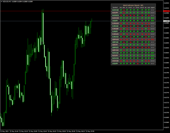Click the green adx arrow in EURNZD row
This screenshot has height=133, width=170.
[x=124, y=34]
